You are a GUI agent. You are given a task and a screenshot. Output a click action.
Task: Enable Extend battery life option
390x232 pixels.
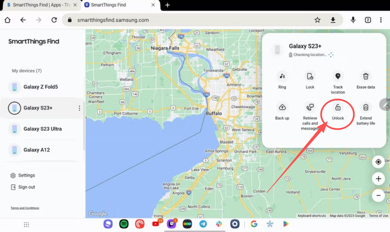click(366, 114)
